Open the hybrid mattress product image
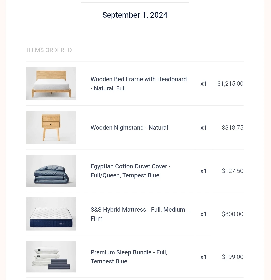 [51, 214]
